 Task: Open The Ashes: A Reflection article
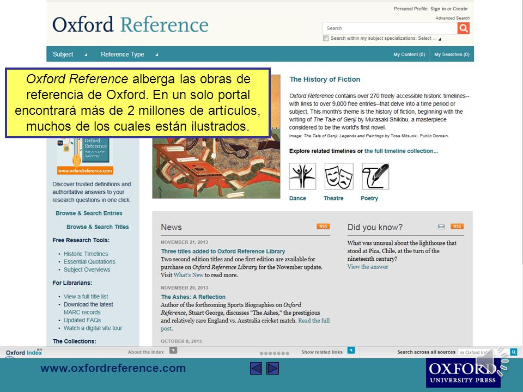(193, 297)
